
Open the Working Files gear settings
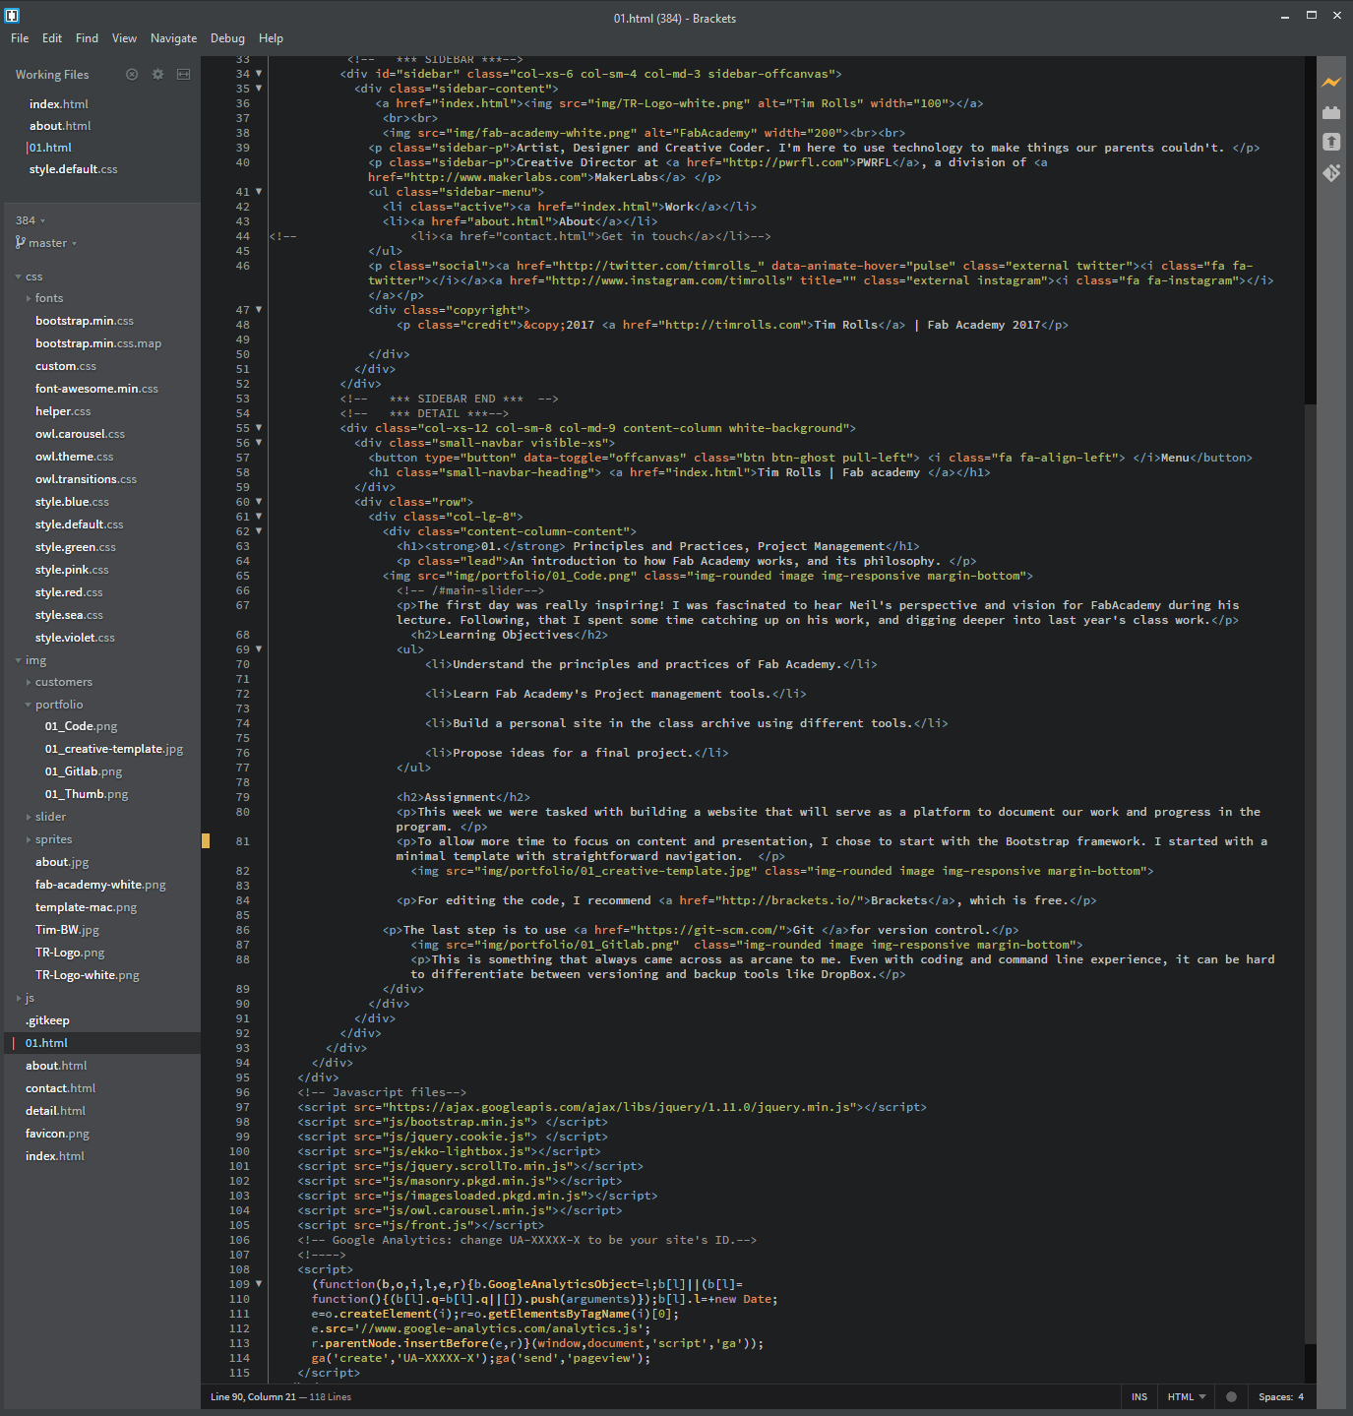tap(157, 74)
